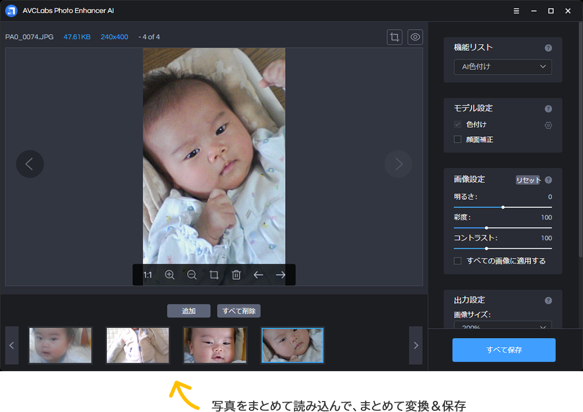The image size is (583, 412).
Task: Click the zoom in magnifier icon
Action: (x=170, y=275)
